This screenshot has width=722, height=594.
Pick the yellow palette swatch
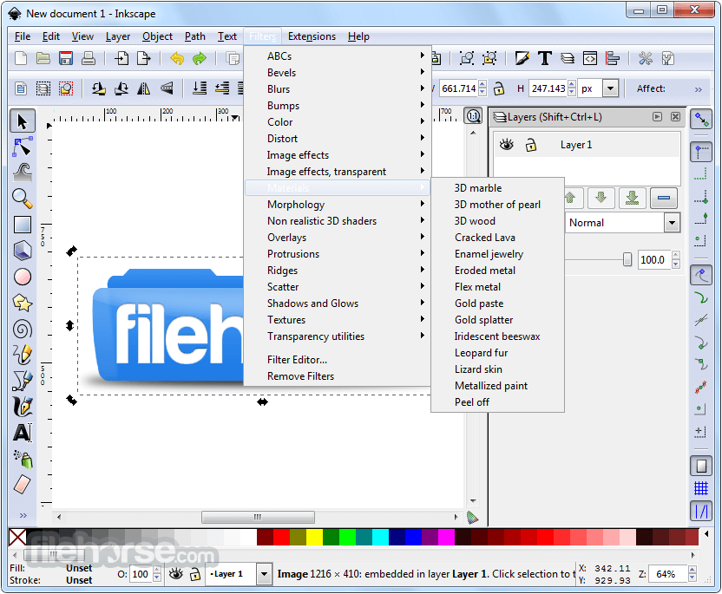[314, 537]
